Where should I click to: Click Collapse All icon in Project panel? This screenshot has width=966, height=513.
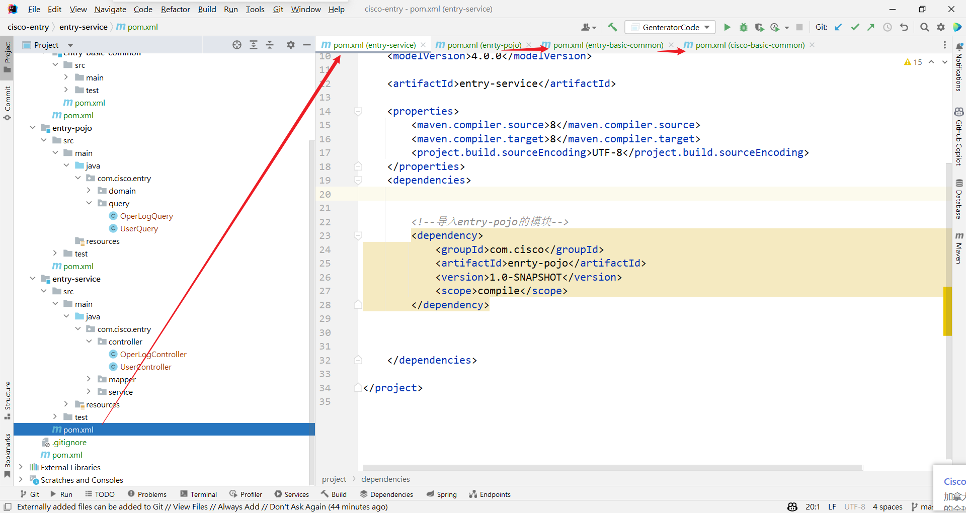coord(270,45)
